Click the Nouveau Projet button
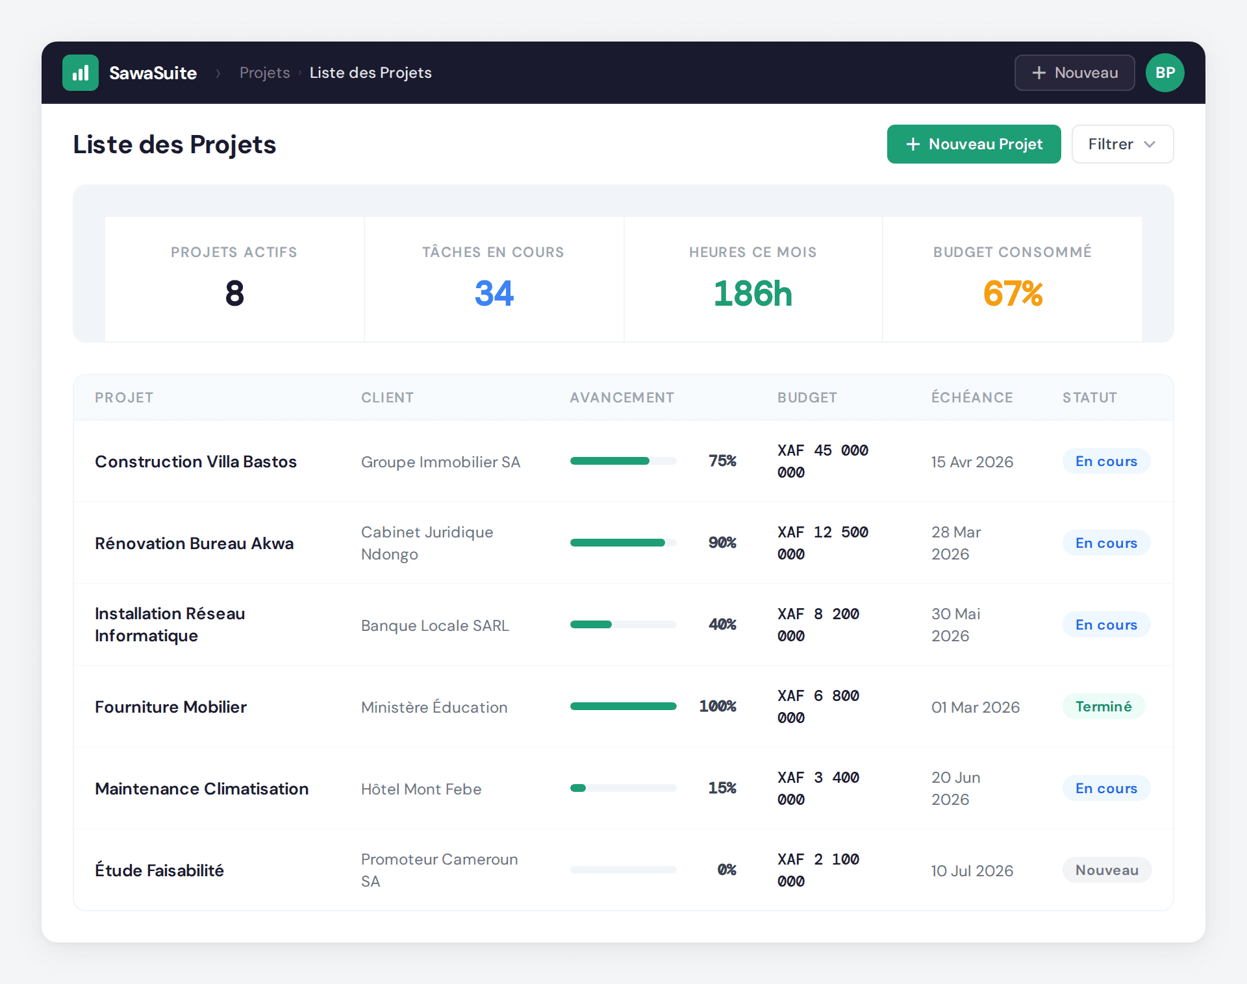This screenshot has width=1247, height=984. [x=974, y=144]
